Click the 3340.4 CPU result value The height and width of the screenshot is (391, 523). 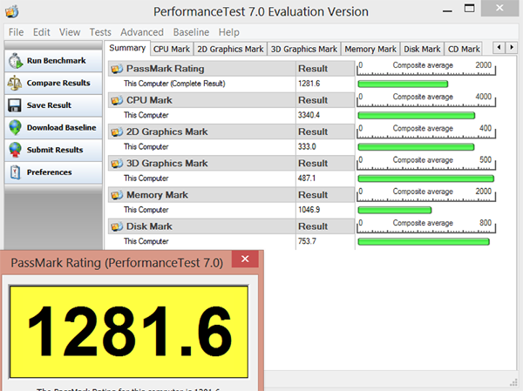click(x=309, y=115)
